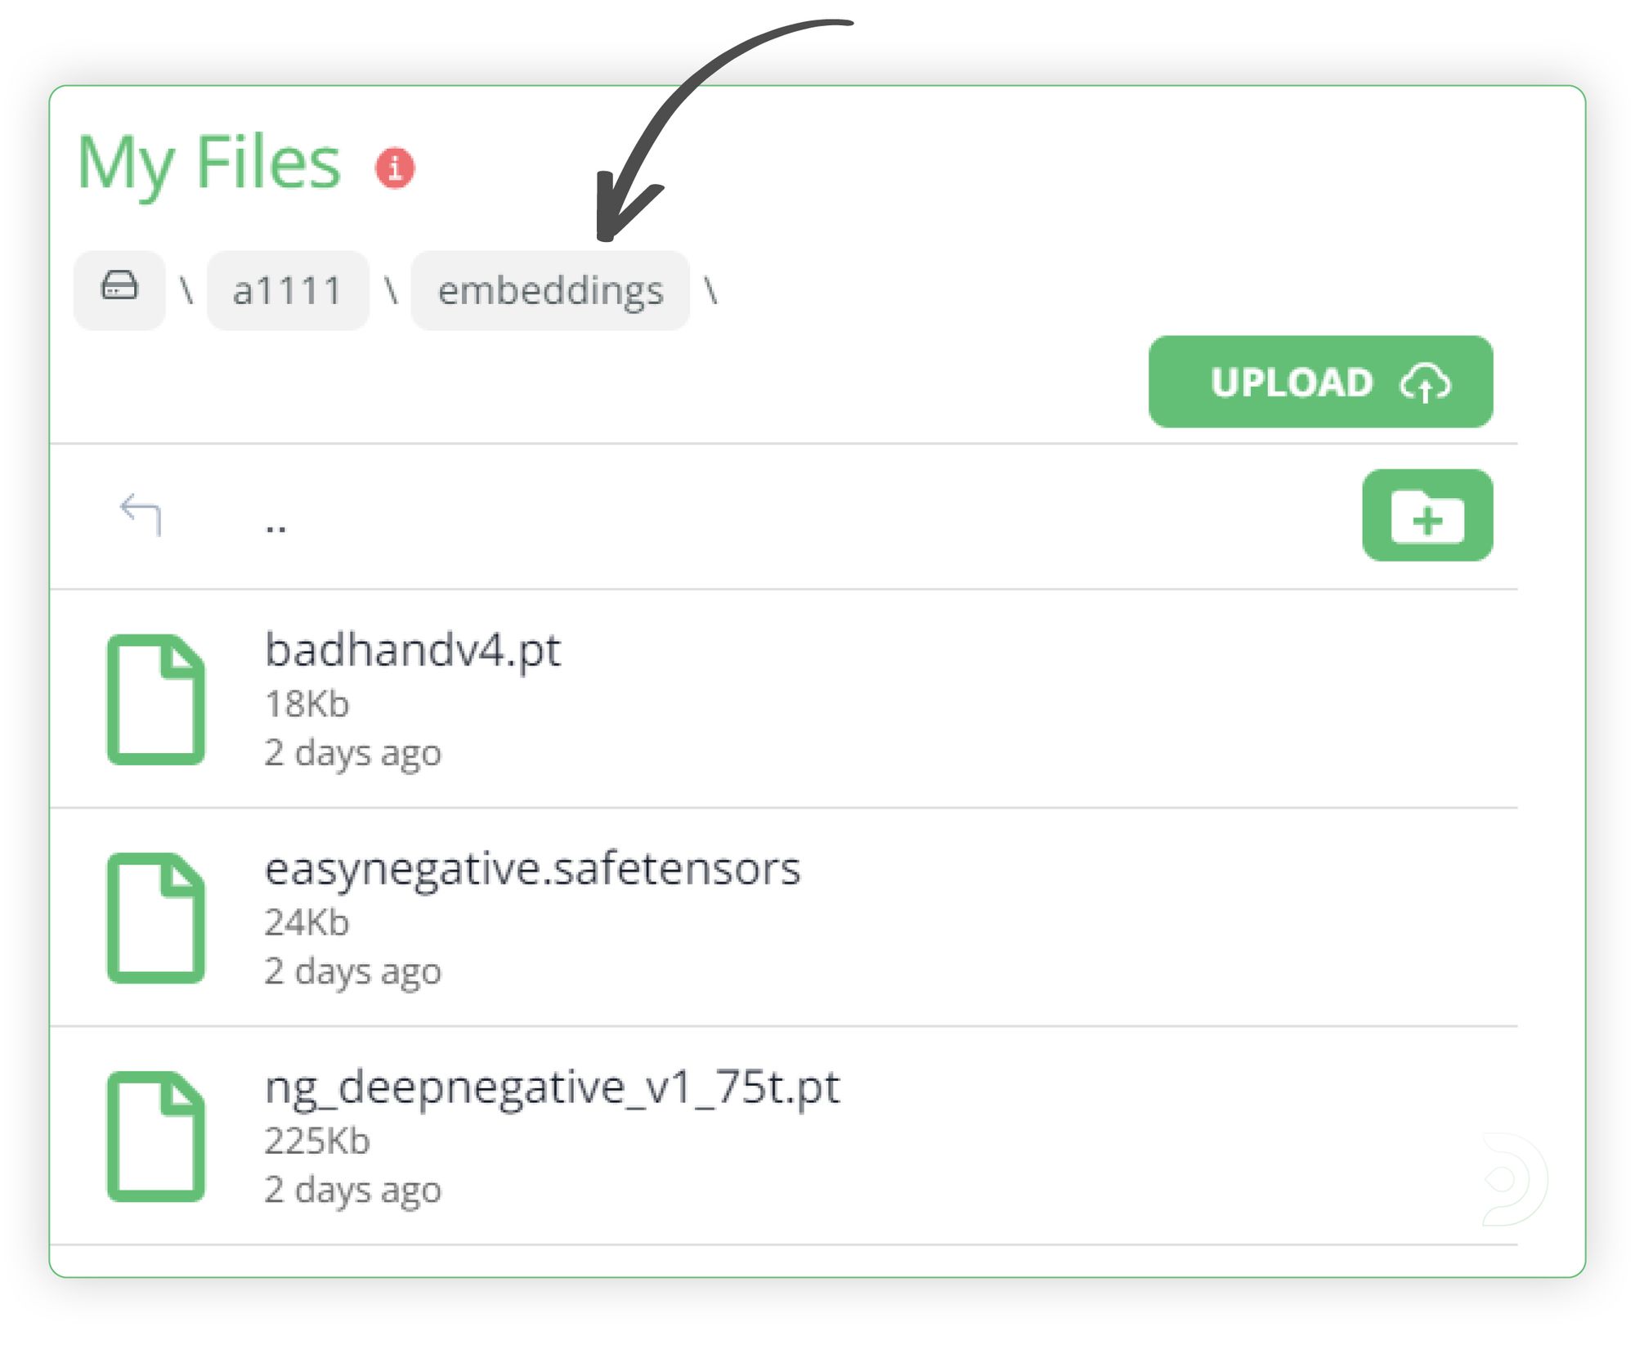Click the faint swirl logo at bottom right
The width and height of the screenshot is (1635, 1363).
pos(1513,1179)
